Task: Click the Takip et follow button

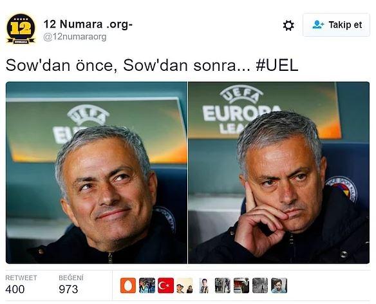Action: [336, 24]
